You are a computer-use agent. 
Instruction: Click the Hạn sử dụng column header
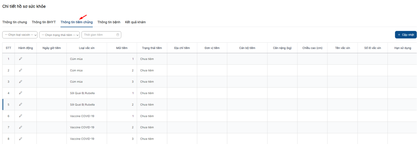point(402,48)
